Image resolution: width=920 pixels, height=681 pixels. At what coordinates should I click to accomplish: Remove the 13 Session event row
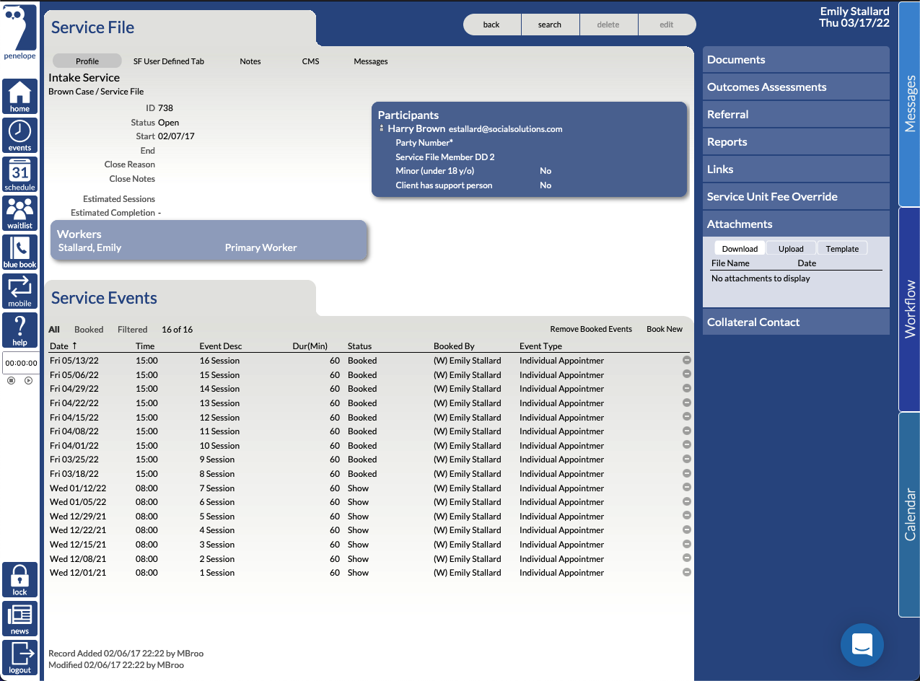click(687, 403)
